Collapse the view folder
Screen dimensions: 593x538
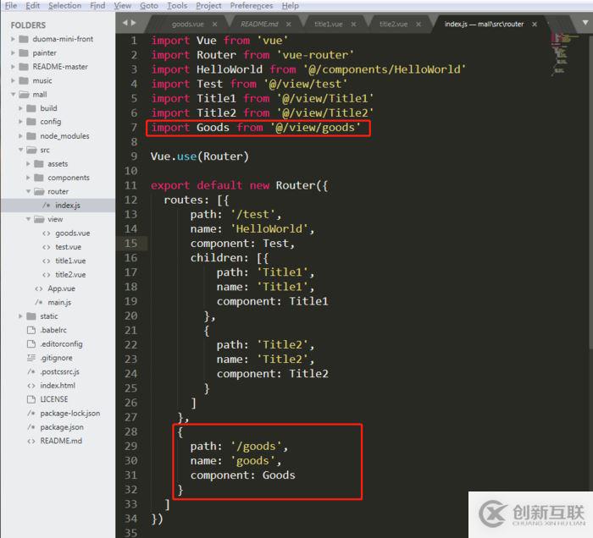tap(28, 219)
